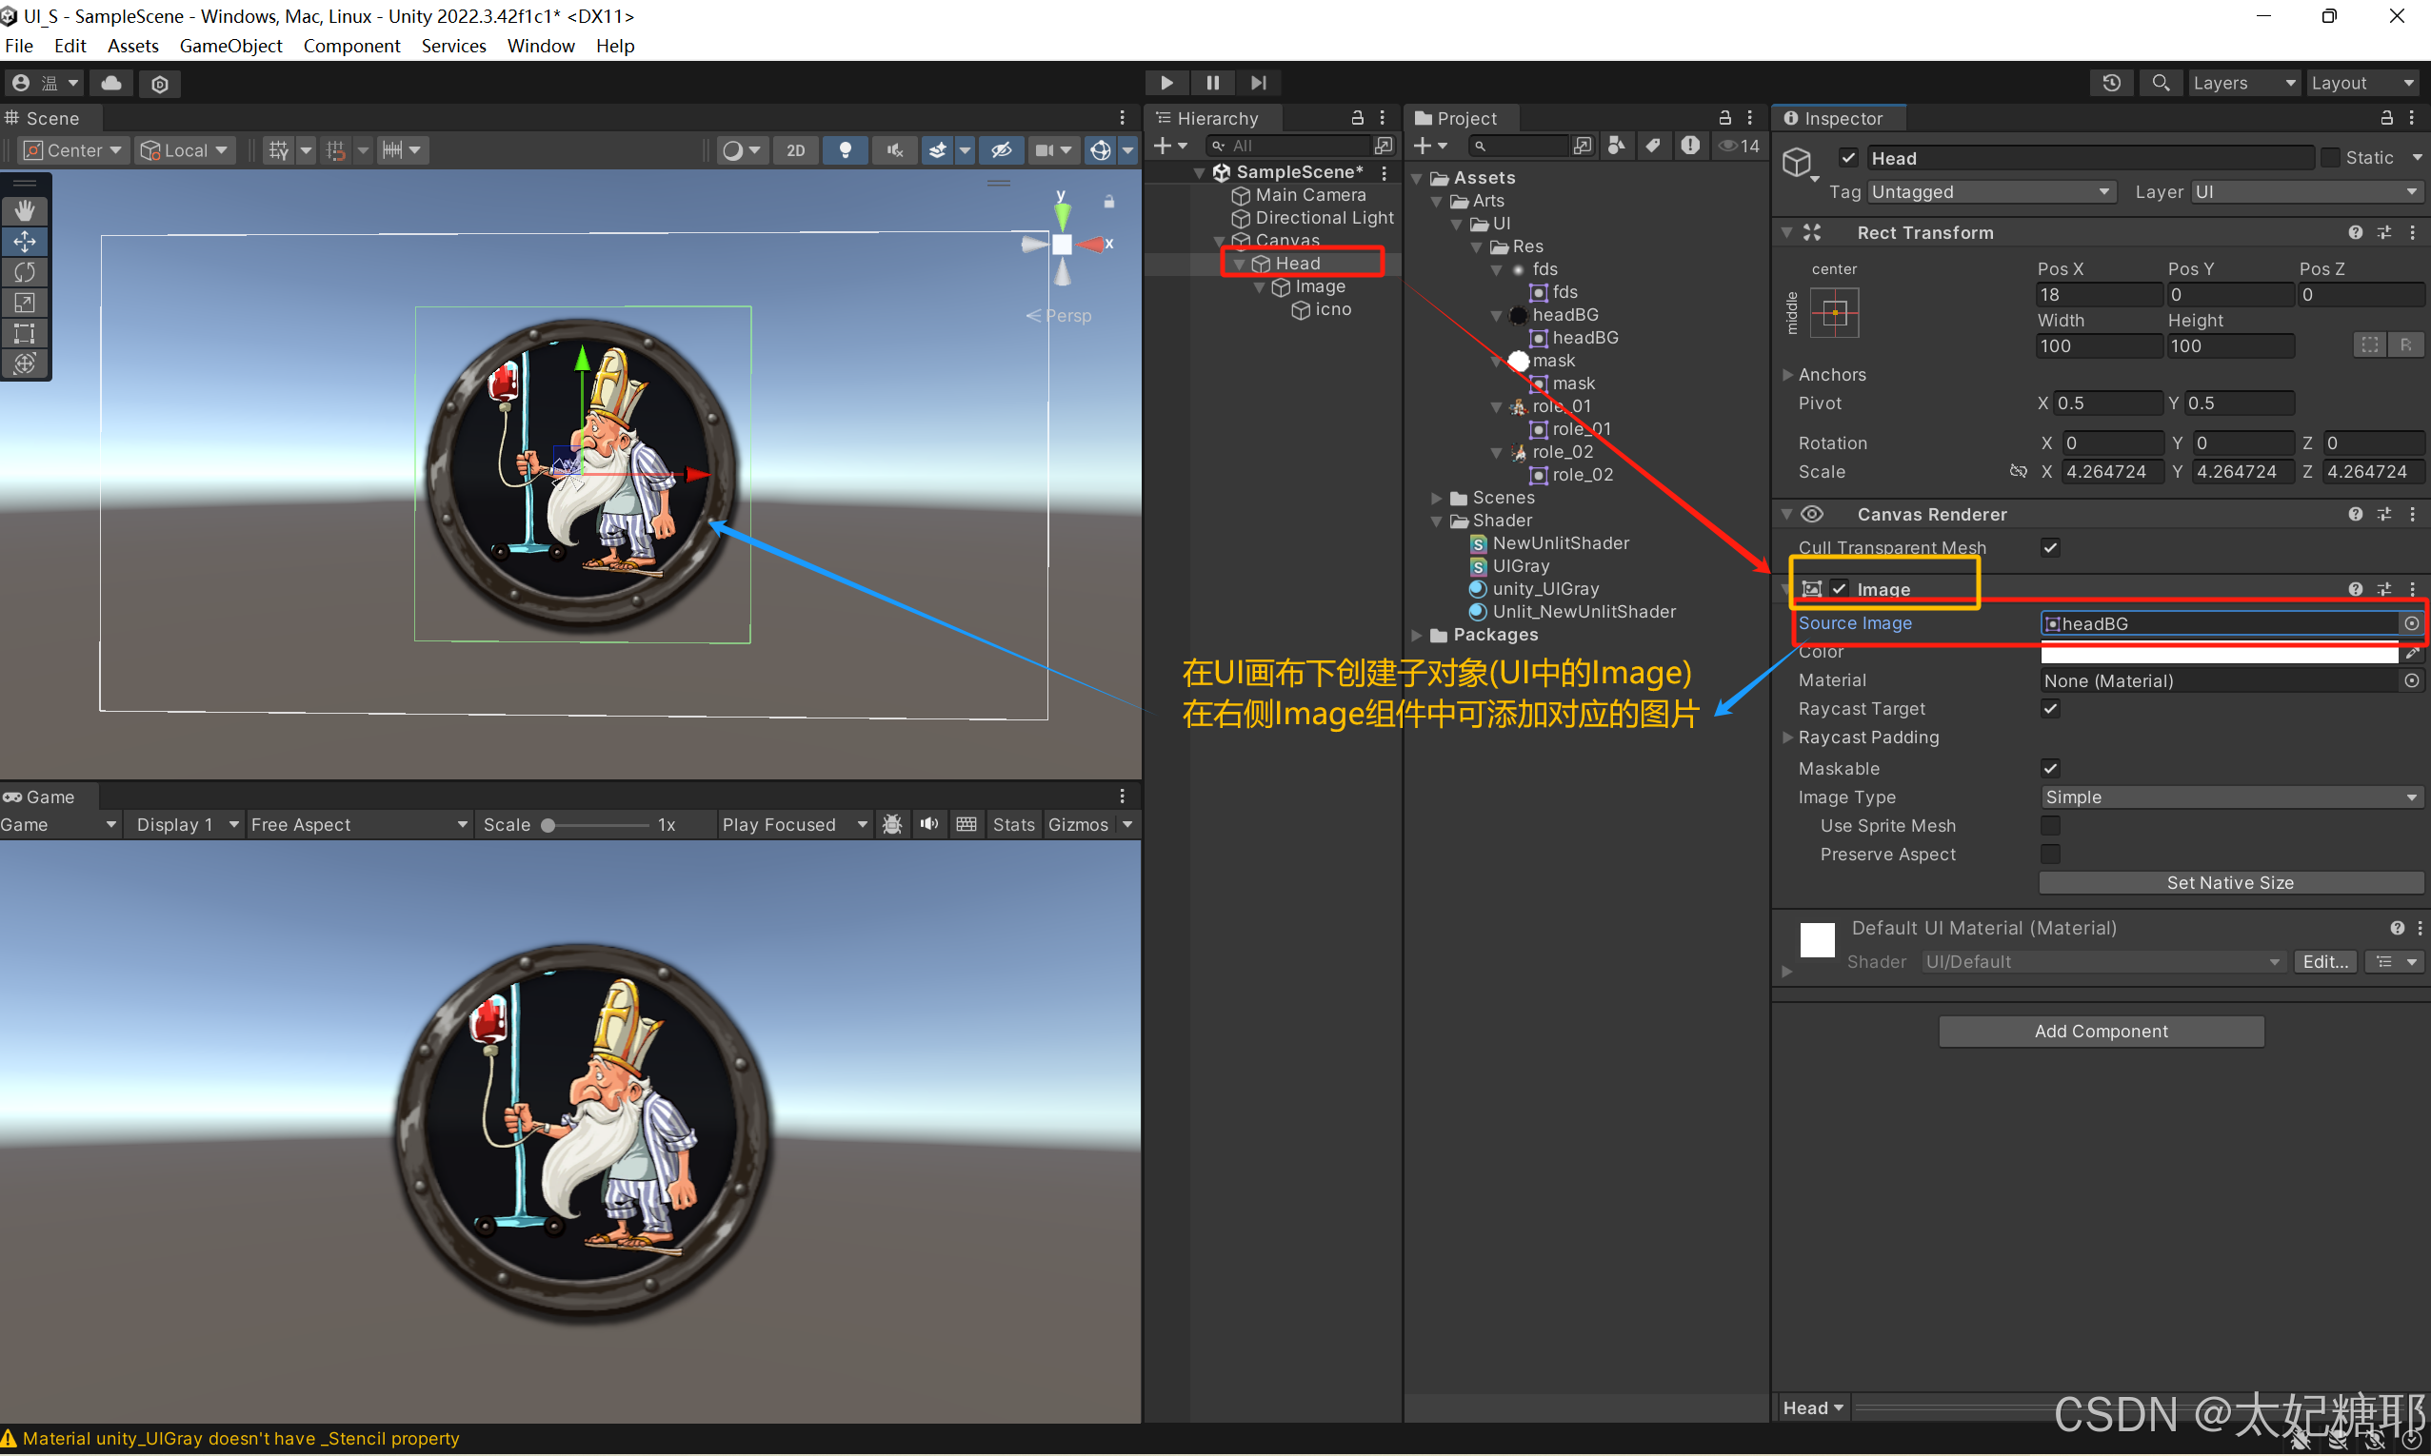Open Rect Transform preset settings icon
The height and width of the screenshot is (1456, 2431).
2384,232
